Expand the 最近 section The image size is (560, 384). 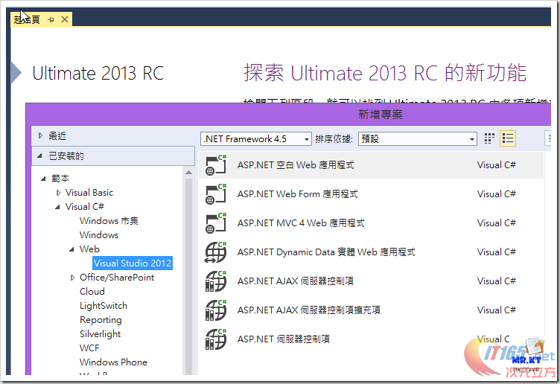coord(40,135)
